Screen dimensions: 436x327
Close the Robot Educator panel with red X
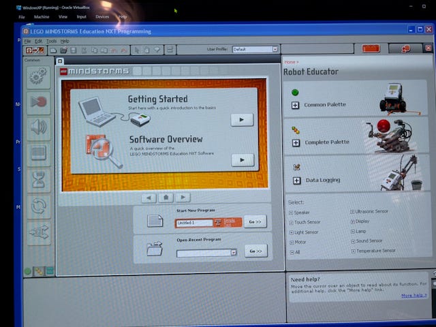click(429, 48)
